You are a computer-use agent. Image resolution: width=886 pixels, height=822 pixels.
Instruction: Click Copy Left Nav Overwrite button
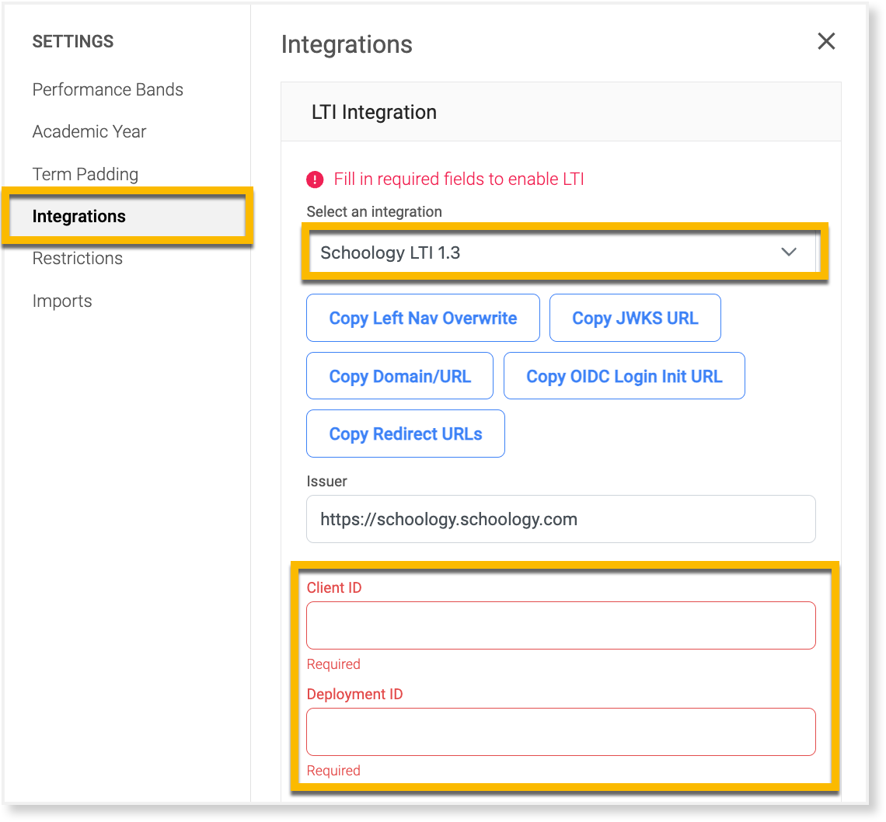pyautogui.click(x=423, y=318)
